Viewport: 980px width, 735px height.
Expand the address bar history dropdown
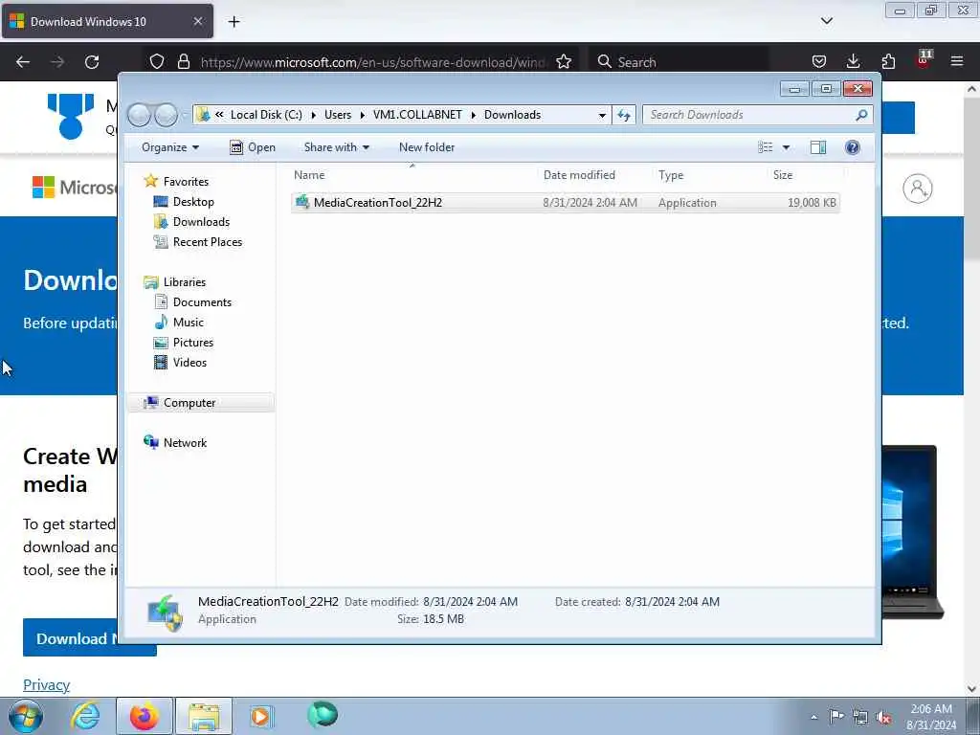coord(602,115)
